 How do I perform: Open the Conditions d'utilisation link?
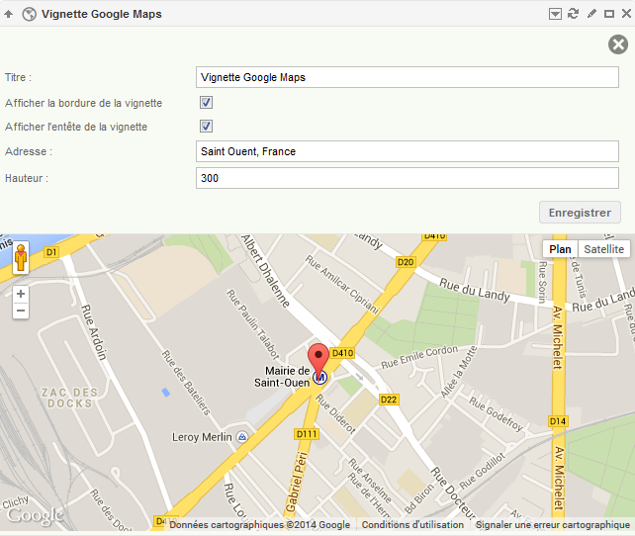[412, 525]
